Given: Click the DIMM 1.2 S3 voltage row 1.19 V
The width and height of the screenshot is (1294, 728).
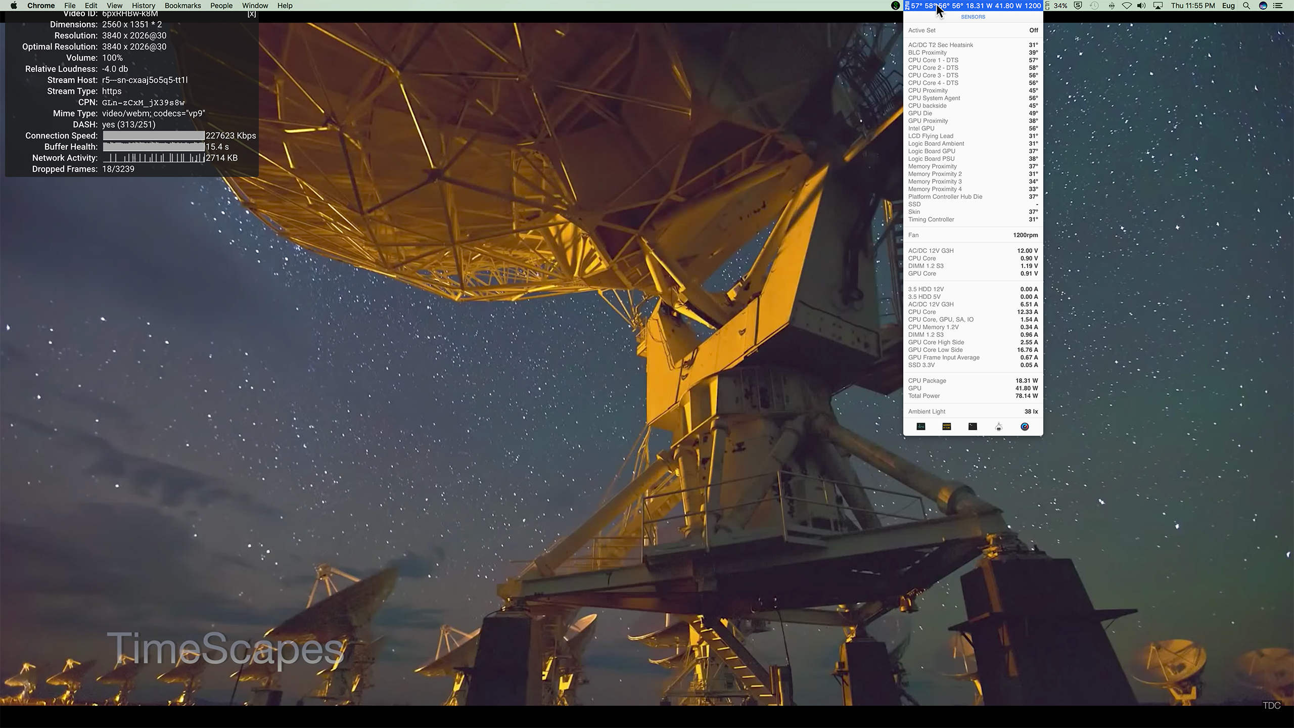Looking at the screenshot, I should (973, 266).
